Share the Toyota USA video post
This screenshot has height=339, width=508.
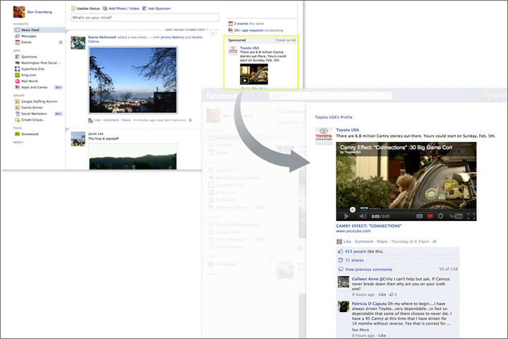[382, 242]
